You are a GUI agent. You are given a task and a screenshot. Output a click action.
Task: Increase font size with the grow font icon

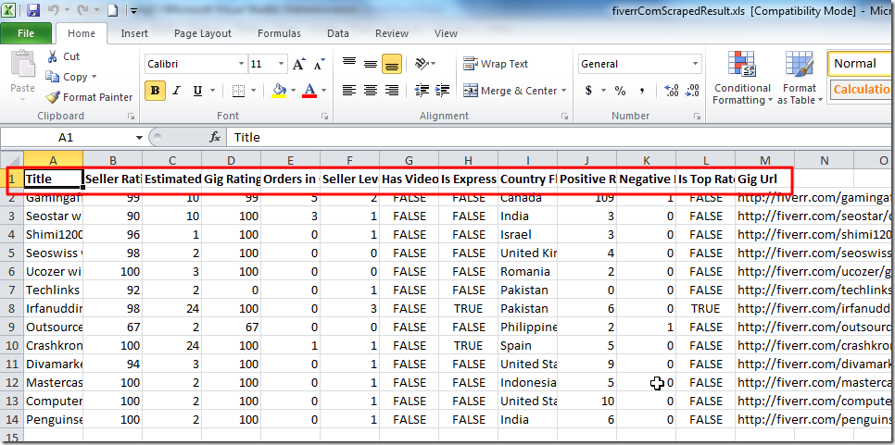(298, 64)
